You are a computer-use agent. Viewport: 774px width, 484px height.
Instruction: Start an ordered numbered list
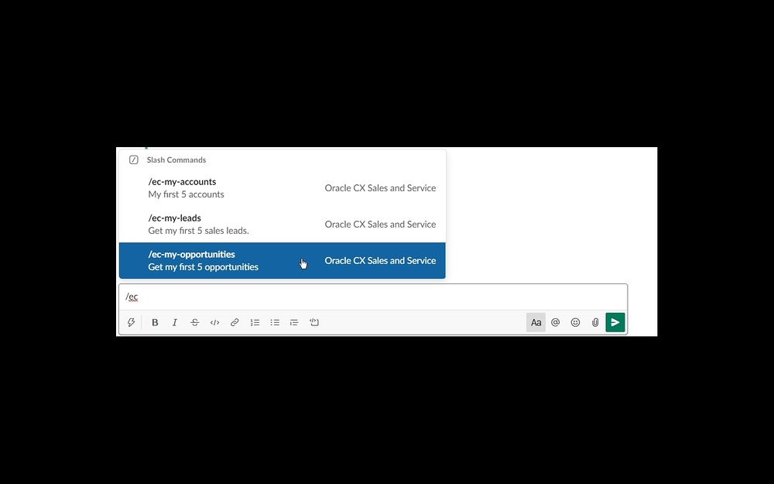[255, 322]
